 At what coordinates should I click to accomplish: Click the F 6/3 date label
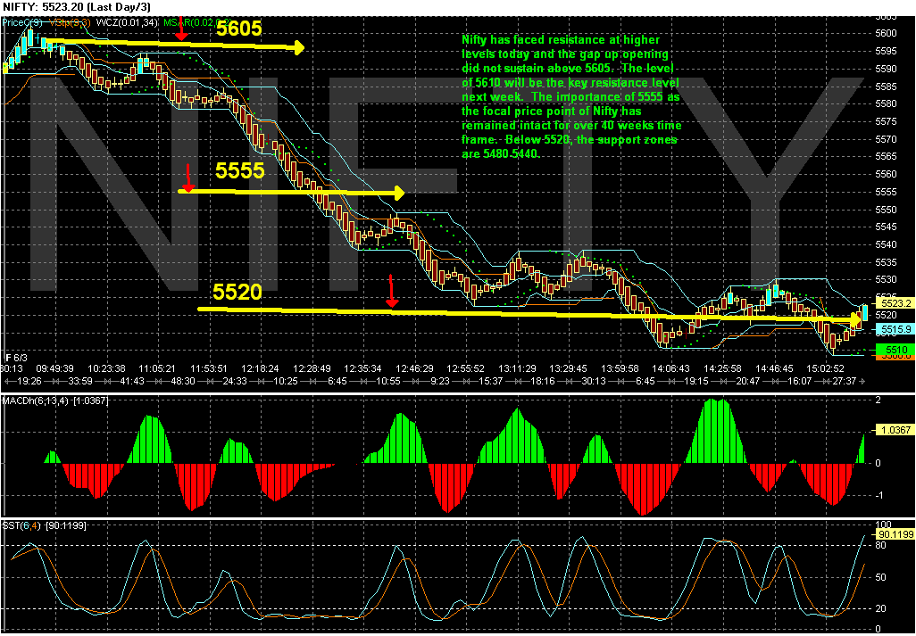(x=16, y=357)
